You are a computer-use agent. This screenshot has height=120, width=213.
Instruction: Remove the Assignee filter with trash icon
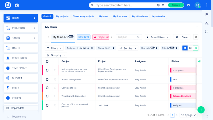click(92, 48)
